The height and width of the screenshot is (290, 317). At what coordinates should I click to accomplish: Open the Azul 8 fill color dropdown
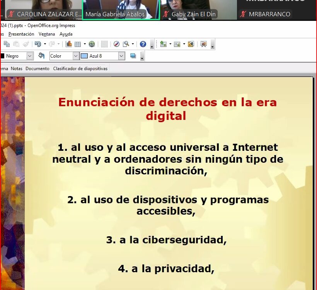121,56
